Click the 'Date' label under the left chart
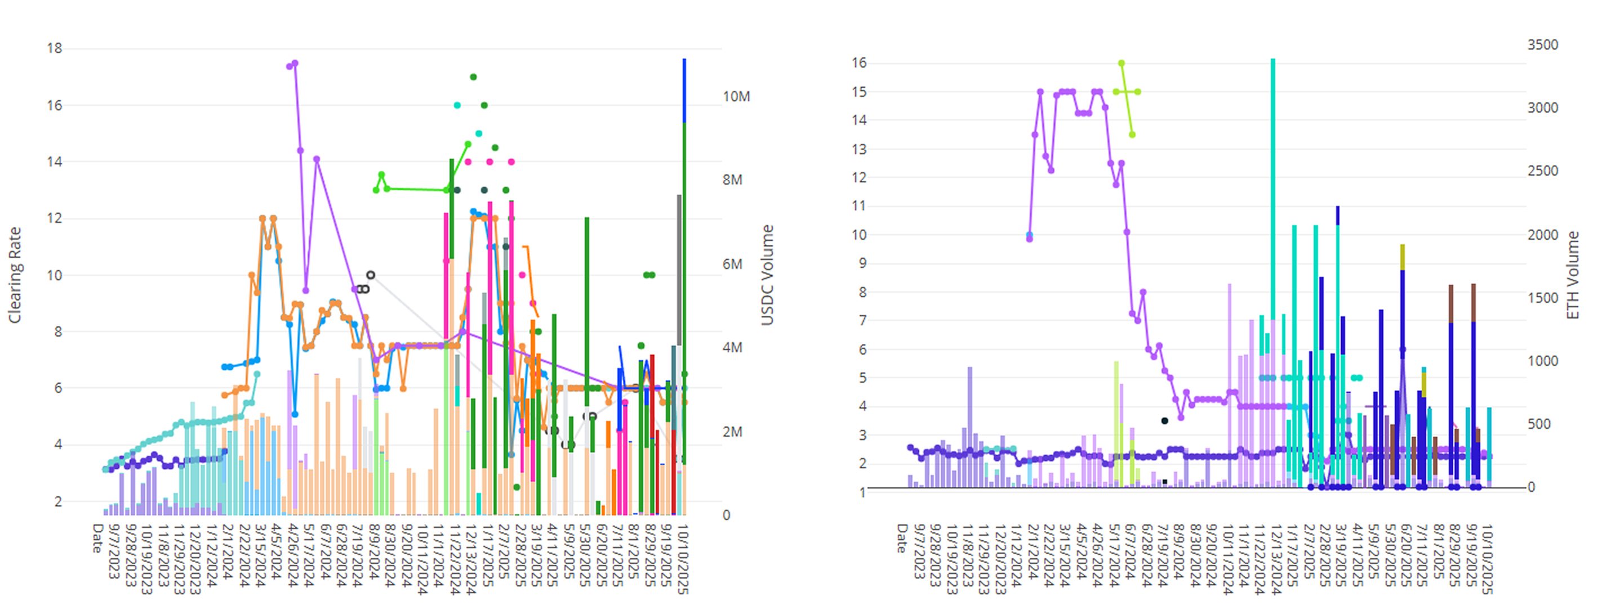Viewport: 1611px width, 610px height. tap(97, 538)
